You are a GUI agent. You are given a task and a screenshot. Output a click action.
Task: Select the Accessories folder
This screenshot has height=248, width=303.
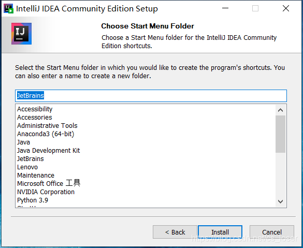point(35,117)
